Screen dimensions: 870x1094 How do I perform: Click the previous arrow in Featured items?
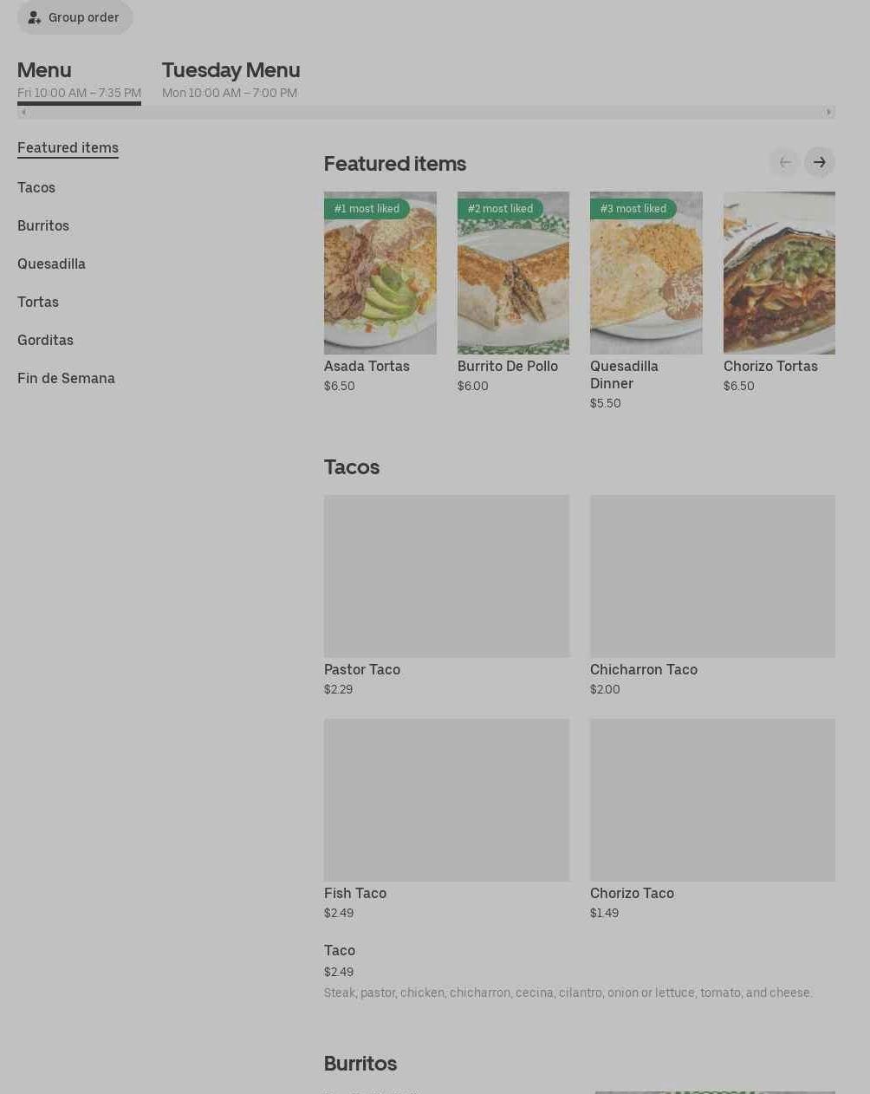click(x=784, y=162)
